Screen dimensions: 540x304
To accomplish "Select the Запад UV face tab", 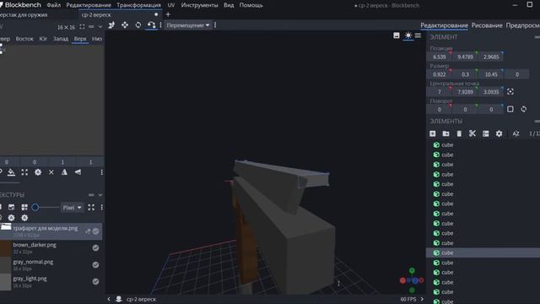I will pyautogui.click(x=61, y=39).
